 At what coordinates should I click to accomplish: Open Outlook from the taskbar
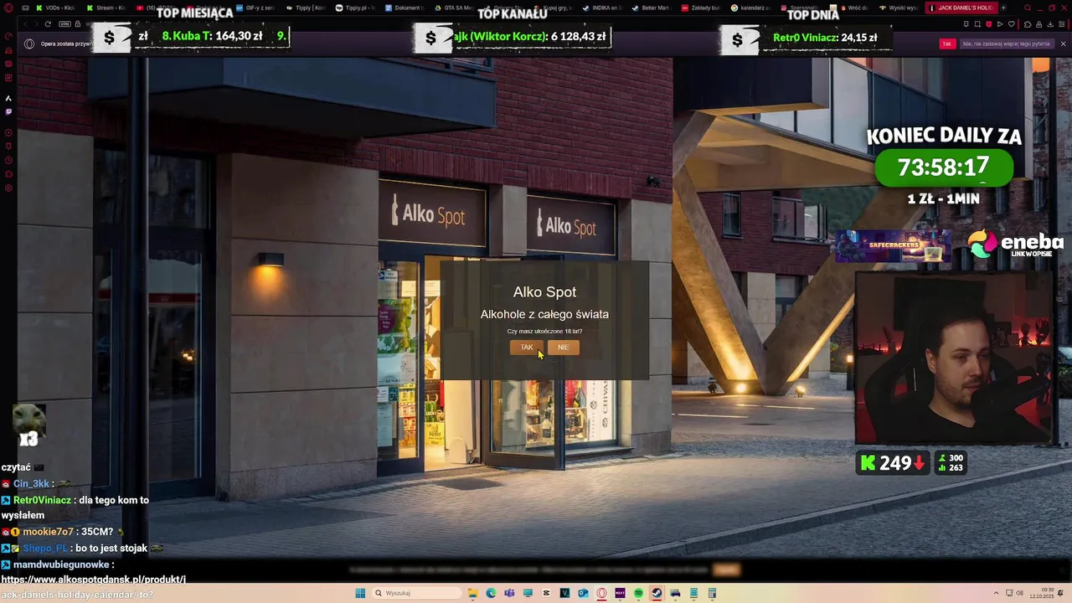click(x=584, y=593)
